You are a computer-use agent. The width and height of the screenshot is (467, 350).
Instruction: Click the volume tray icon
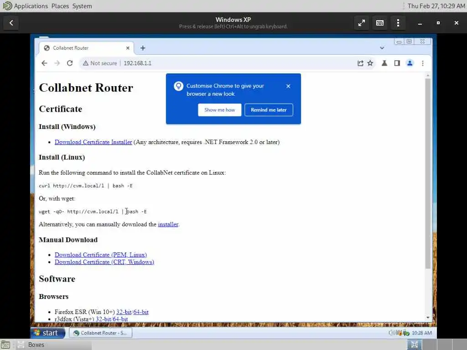(x=392, y=333)
